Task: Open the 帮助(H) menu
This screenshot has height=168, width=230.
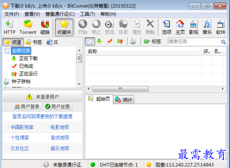Action: click(x=108, y=14)
